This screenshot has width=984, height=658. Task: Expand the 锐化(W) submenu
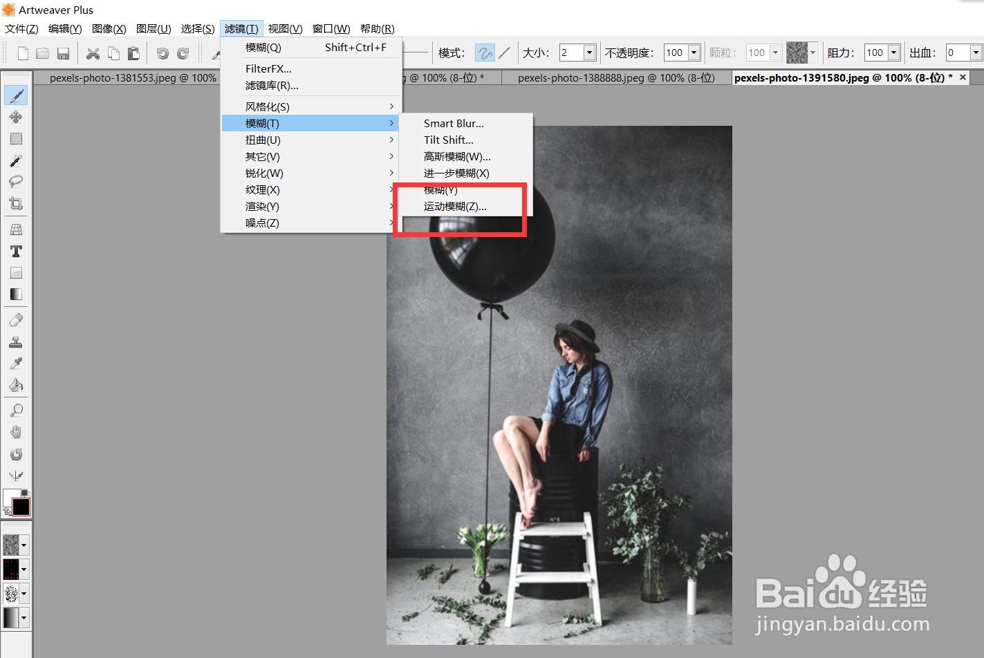click(311, 173)
